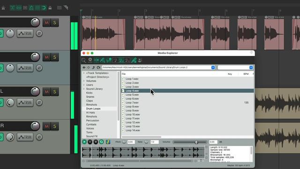The height and width of the screenshot is (169, 300).
Task: Select Drum Loops in folder shortcuts
Action: (93, 108)
